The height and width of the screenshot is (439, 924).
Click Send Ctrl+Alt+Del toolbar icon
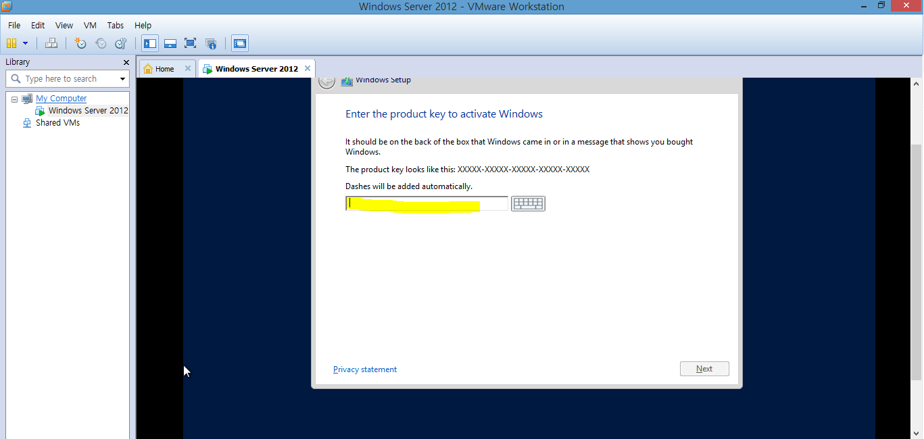coord(51,43)
